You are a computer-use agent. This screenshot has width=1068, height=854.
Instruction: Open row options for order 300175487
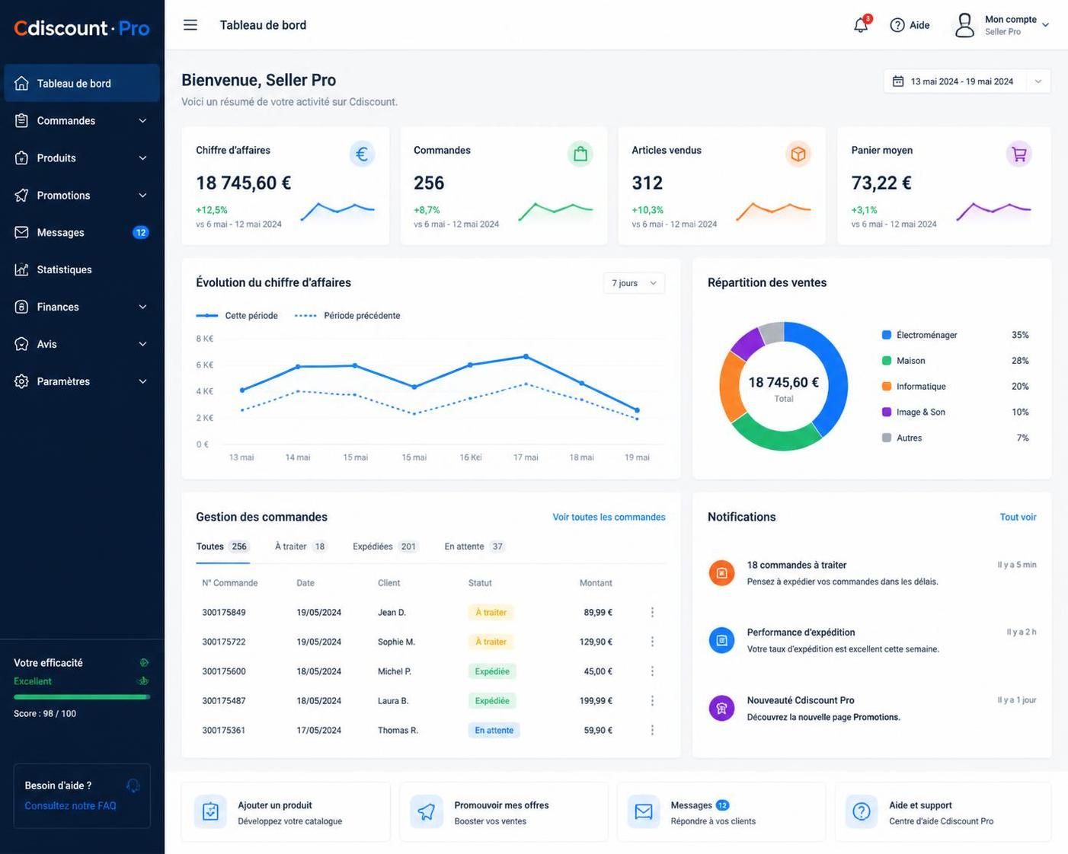click(652, 700)
